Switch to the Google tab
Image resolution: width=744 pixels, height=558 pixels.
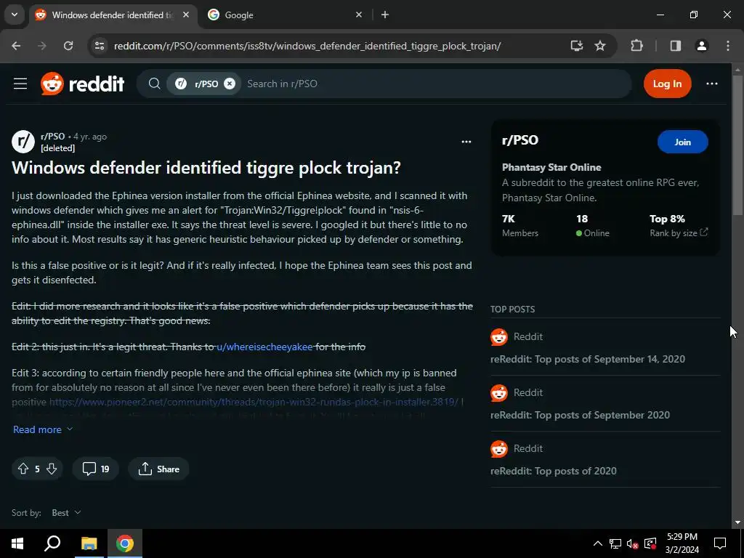[x=280, y=15]
